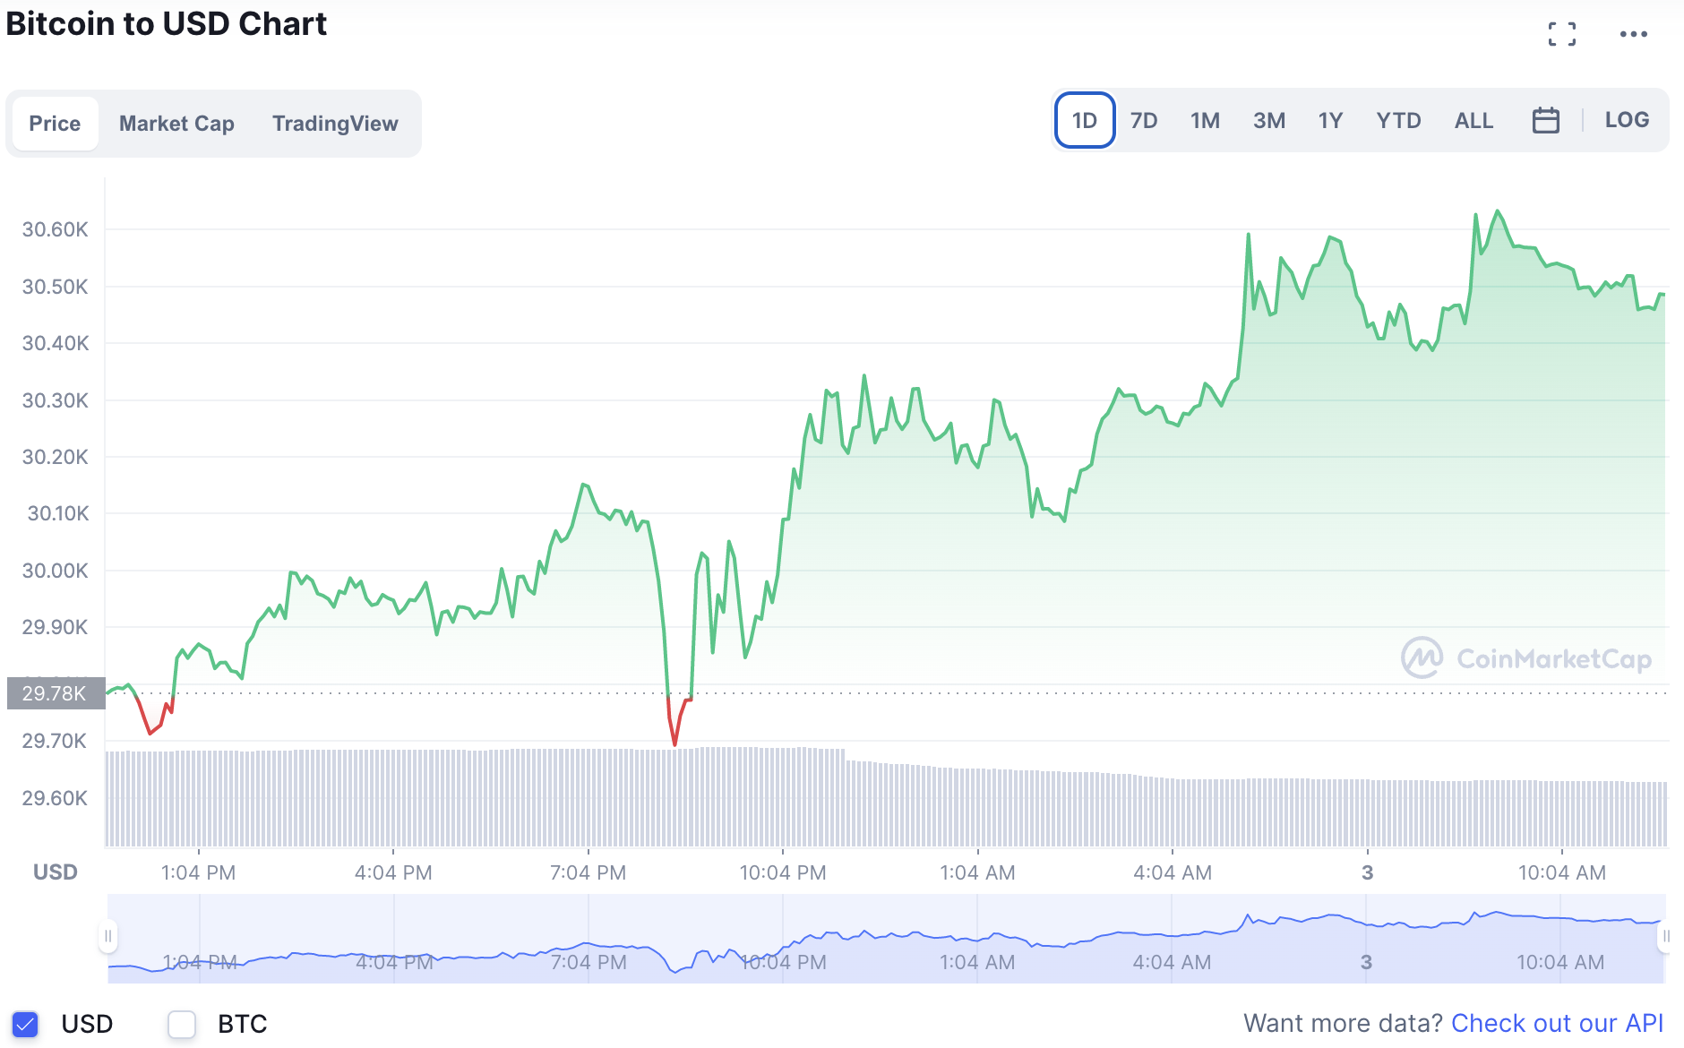Select the ALL time range
Screen dimensions: 1684x1048
(1473, 120)
